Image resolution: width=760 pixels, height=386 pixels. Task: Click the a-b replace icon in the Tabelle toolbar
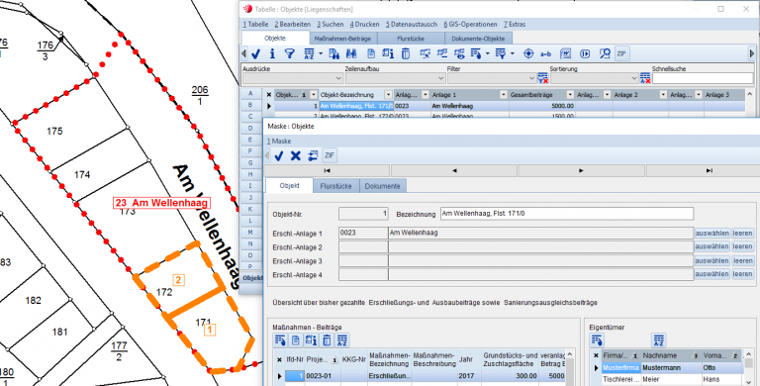pyautogui.click(x=546, y=53)
